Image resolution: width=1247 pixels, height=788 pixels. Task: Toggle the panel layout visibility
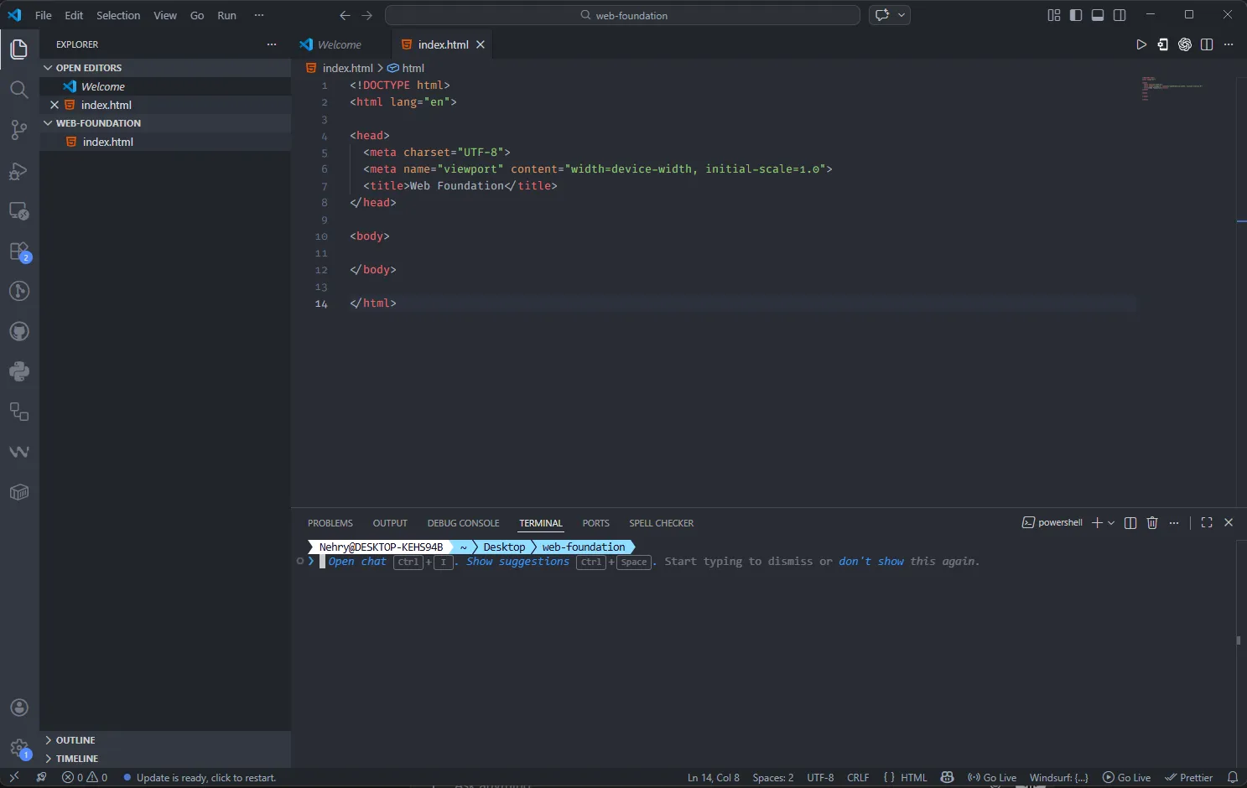pyautogui.click(x=1098, y=14)
